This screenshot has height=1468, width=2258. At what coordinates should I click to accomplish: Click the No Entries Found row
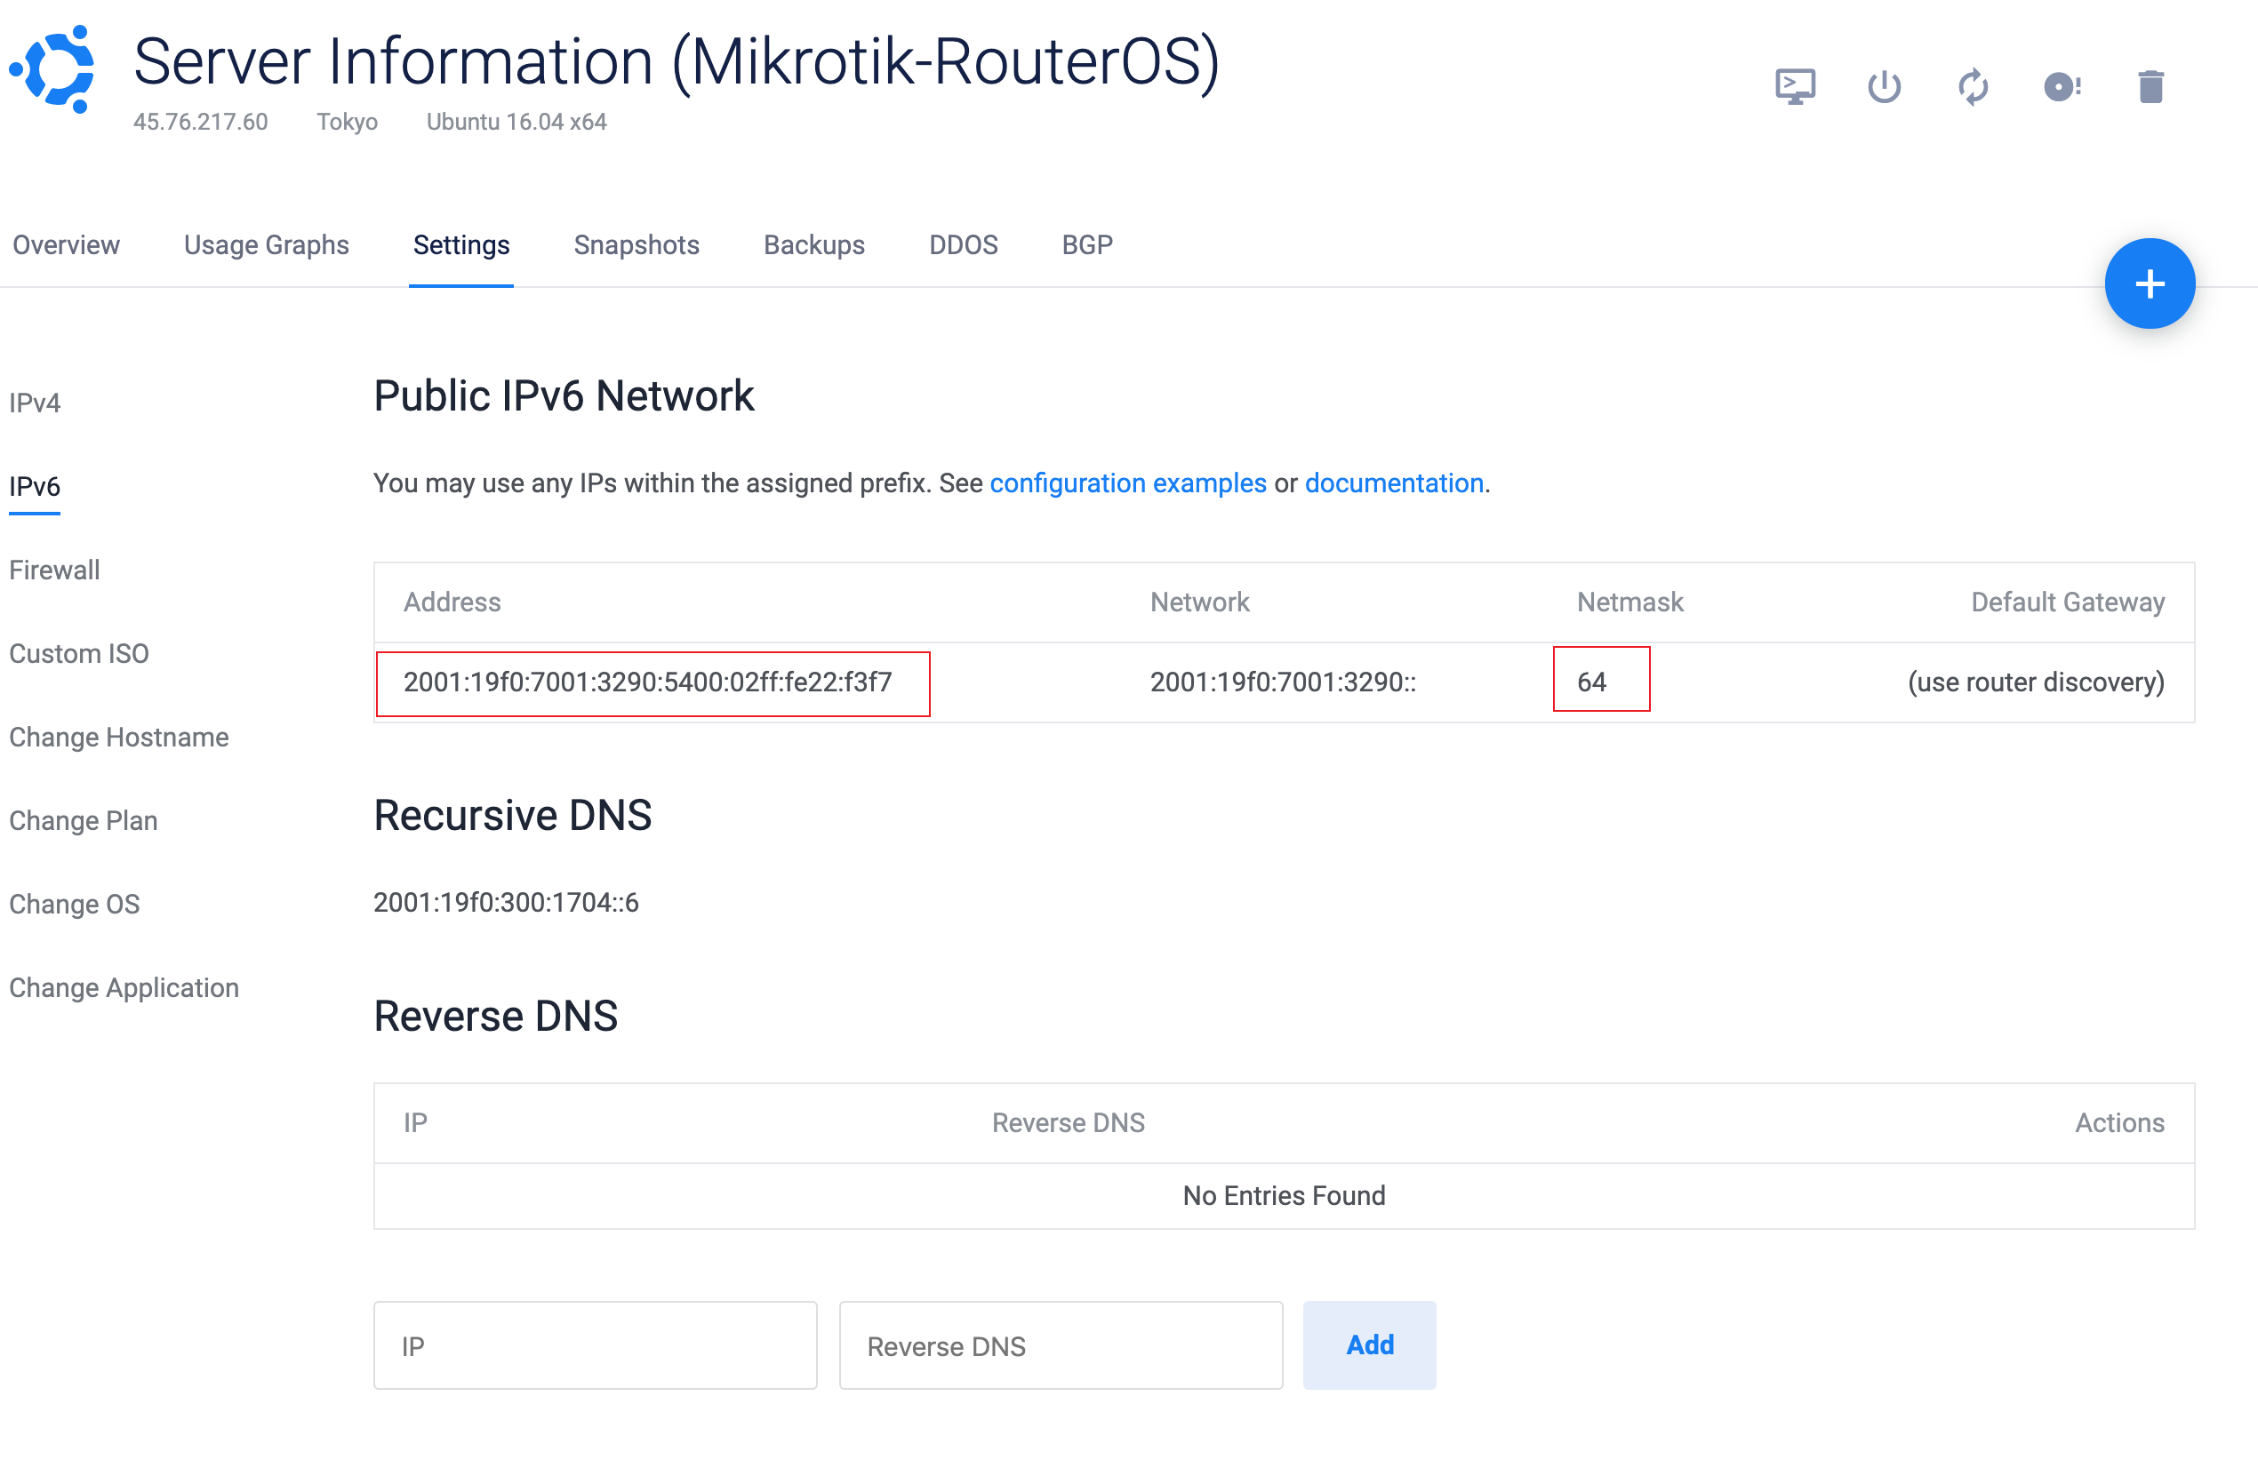(x=1284, y=1196)
